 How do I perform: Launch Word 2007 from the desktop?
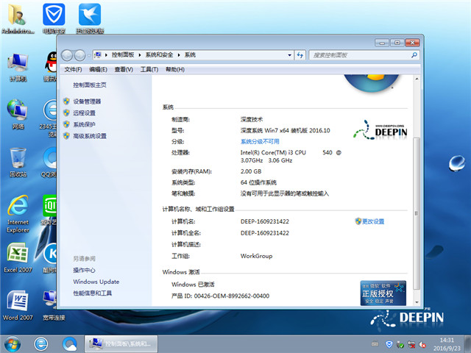tap(18, 305)
